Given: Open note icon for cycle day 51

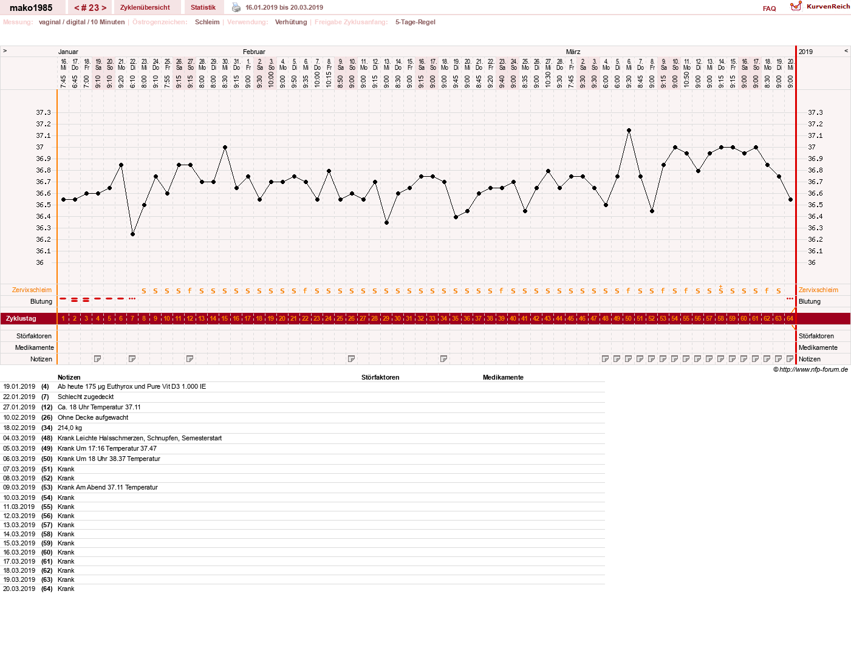Looking at the screenshot, I should pyautogui.click(x=640, y=359).
